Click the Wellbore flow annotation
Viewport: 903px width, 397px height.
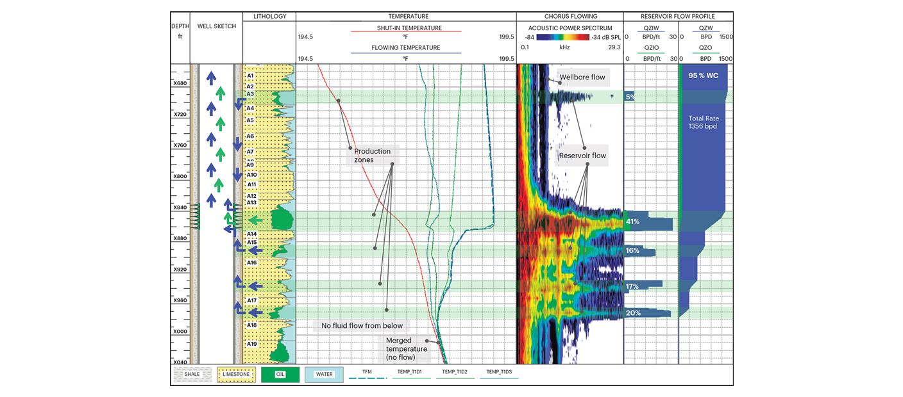click(x=582, y=77)
